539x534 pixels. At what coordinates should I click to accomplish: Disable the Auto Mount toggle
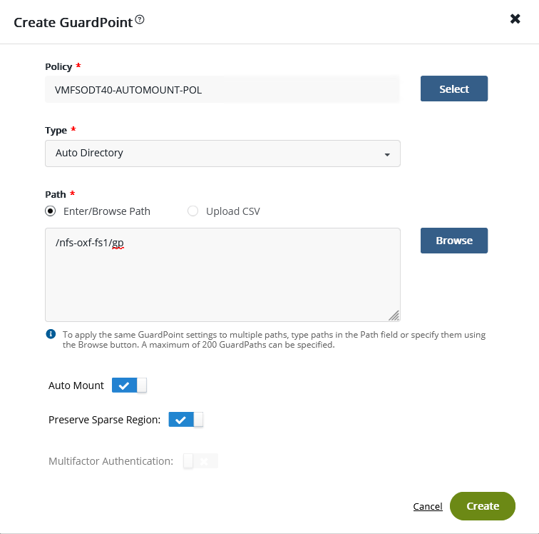click(x=129, y=386)
